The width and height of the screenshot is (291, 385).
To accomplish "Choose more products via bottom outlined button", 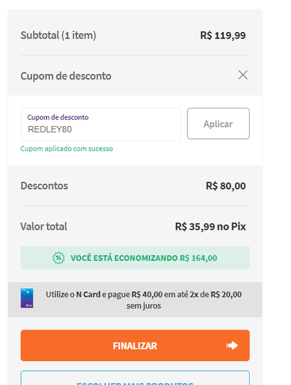I will coord(135,379).
